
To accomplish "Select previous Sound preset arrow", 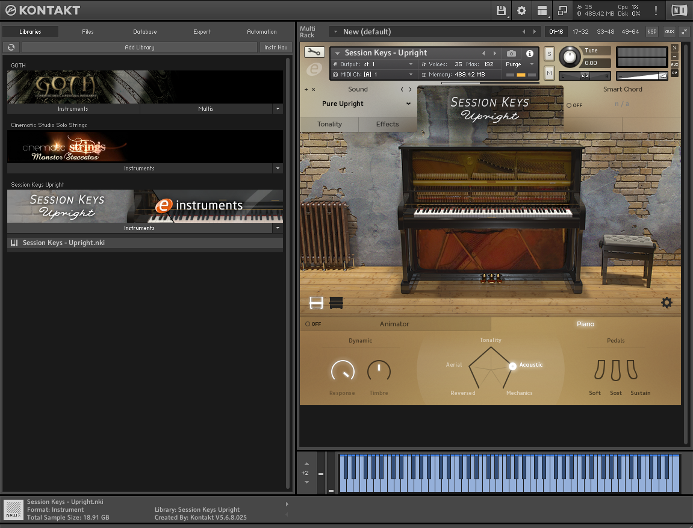I will point(402,89).
